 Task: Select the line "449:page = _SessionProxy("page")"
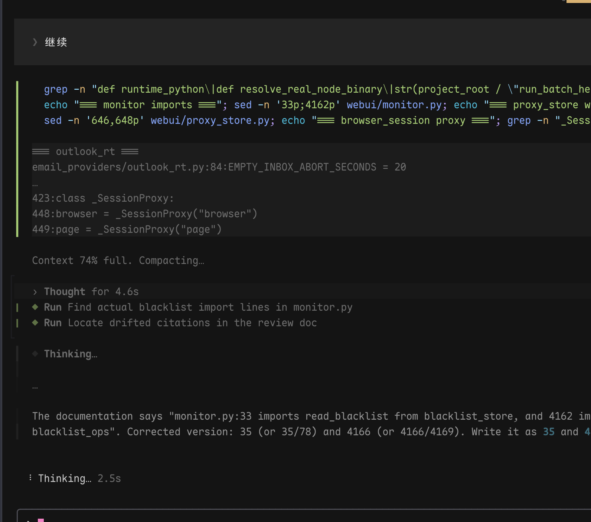coord(127,229)
